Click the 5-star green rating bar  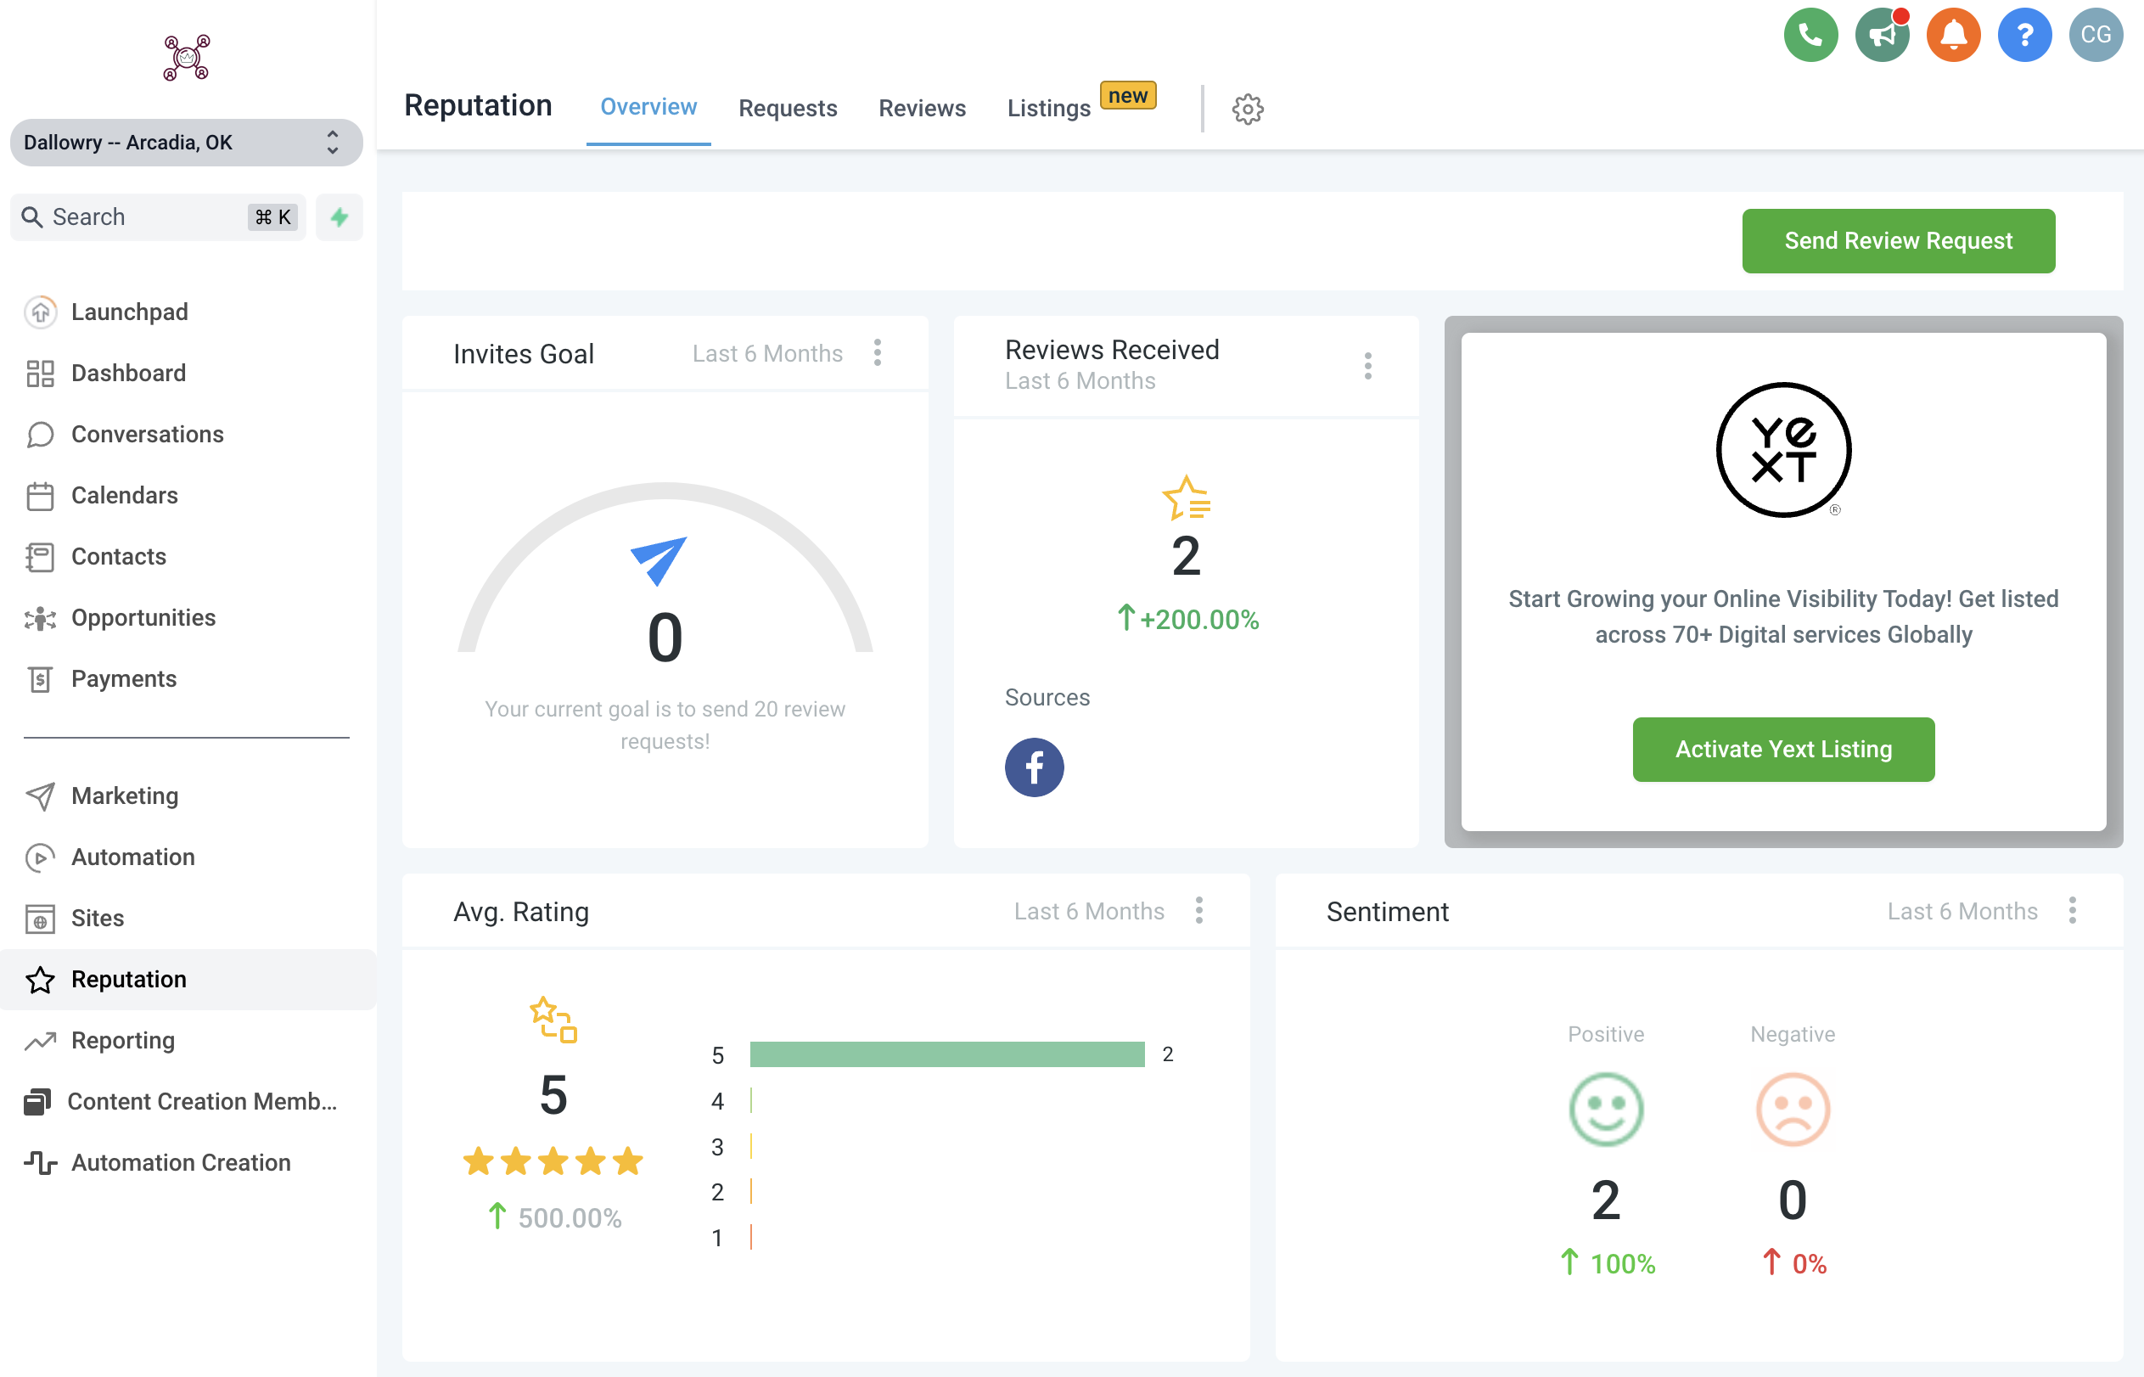tap(946, 1055)
